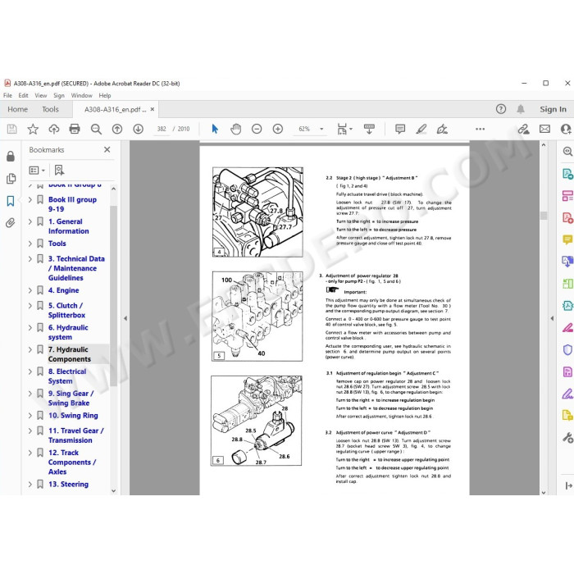
Task: Switch to the Home tab
Action: pos(17,109)
